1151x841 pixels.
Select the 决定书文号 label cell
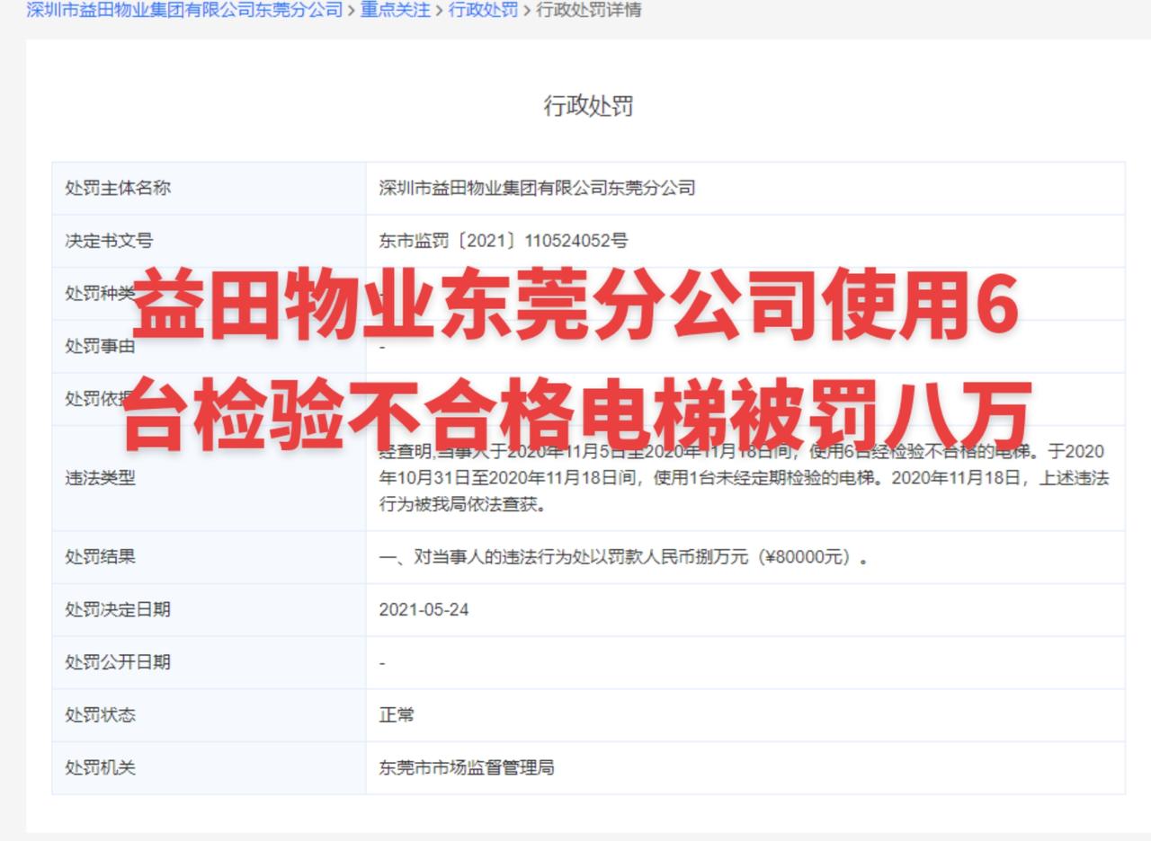click(x=209, y=241)
